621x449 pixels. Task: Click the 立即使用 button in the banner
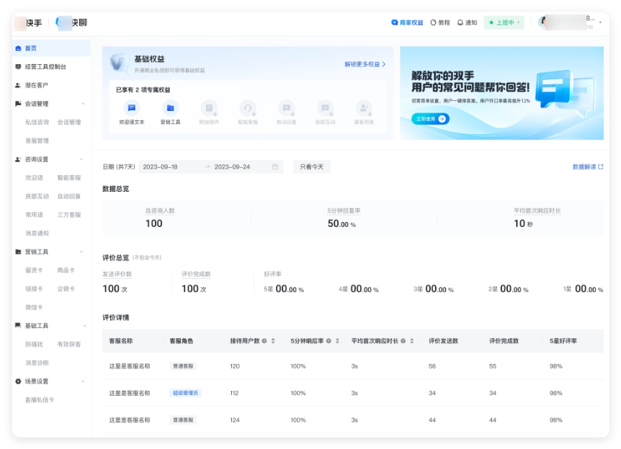(429, 118)
